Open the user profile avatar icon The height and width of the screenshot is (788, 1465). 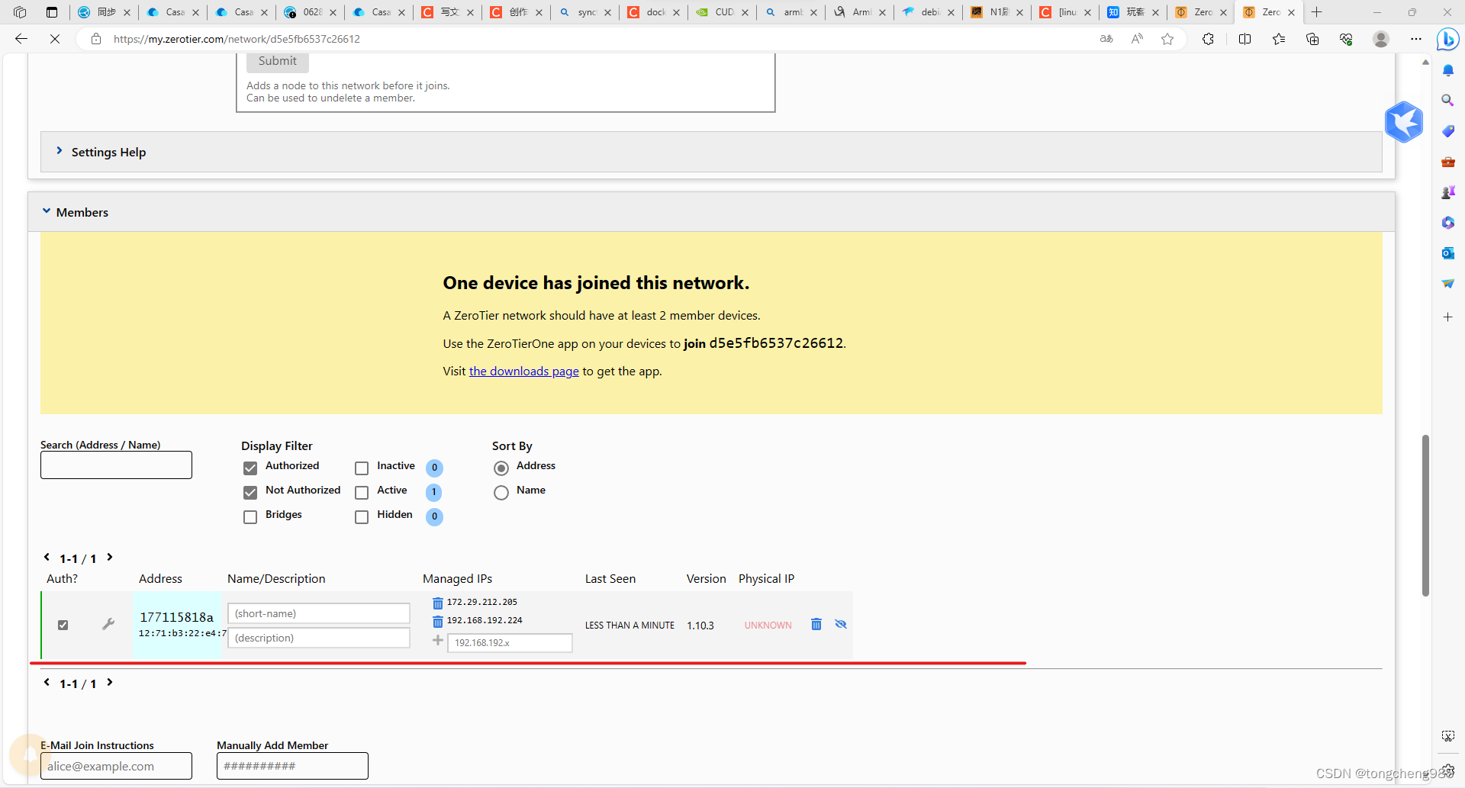(1380, 39)
